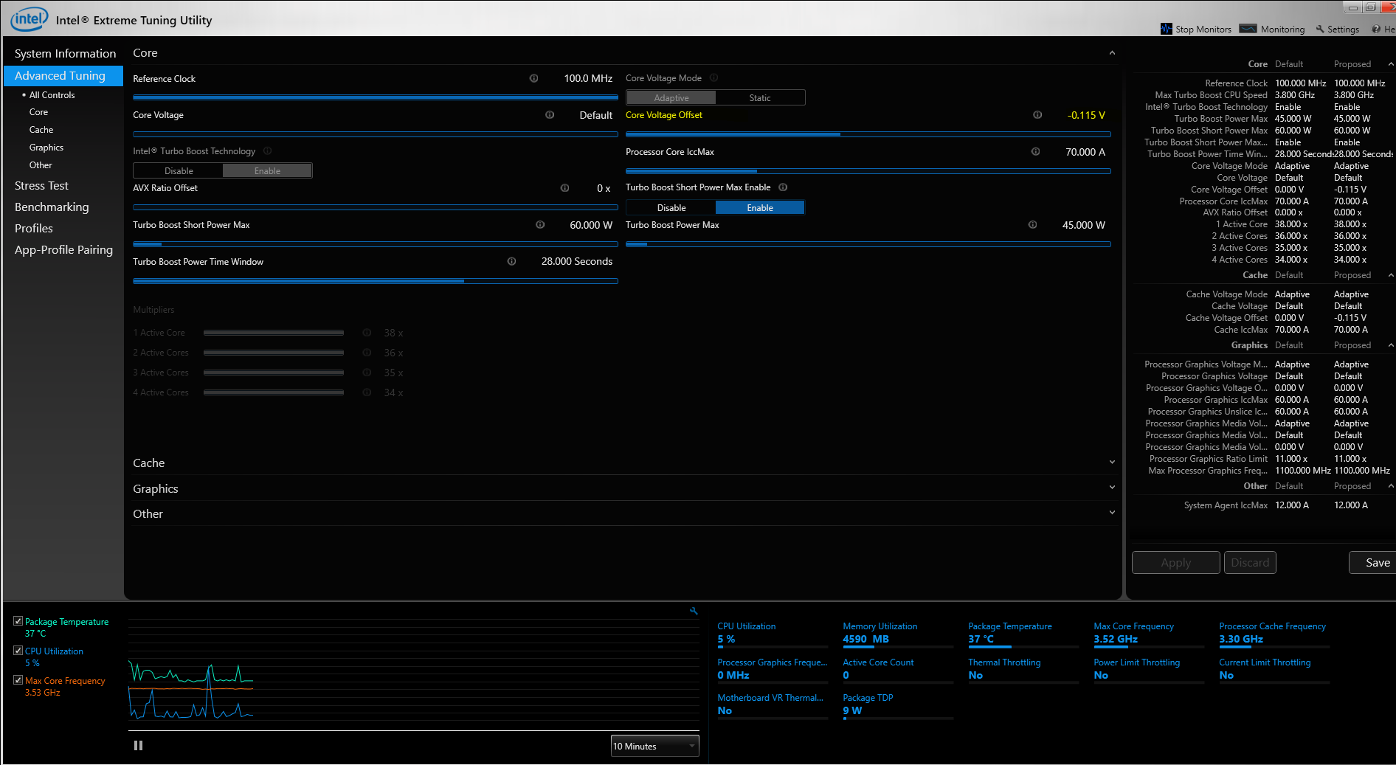Click info icon for 3 Active Cores multiplier
The width and height of the screenshot is (1396, 765).
coord(367,373)
